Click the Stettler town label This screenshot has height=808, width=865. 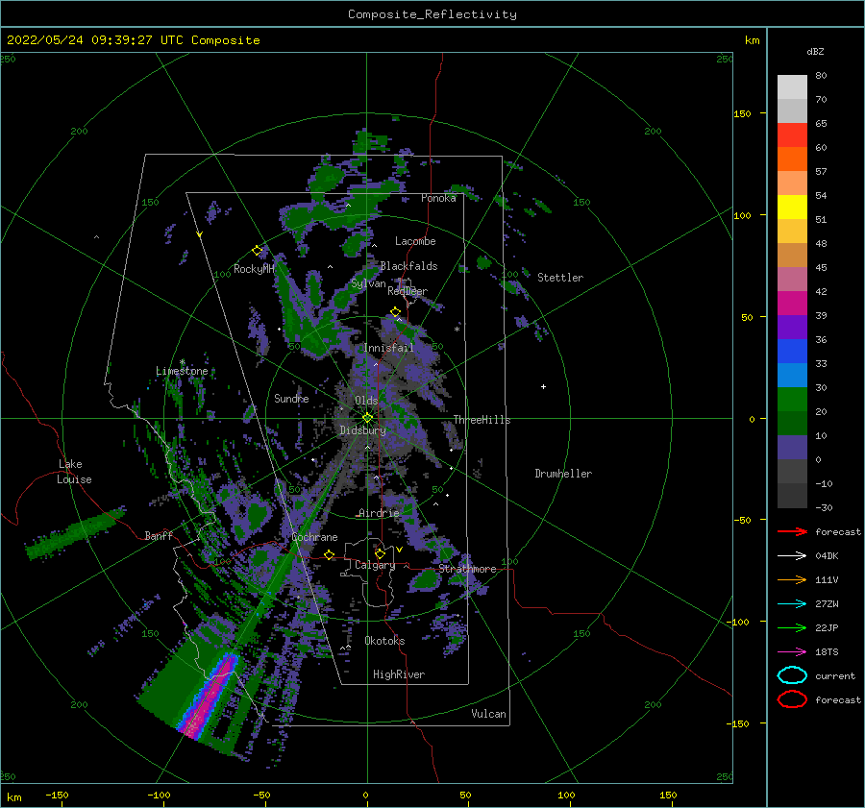coord(560,278)
